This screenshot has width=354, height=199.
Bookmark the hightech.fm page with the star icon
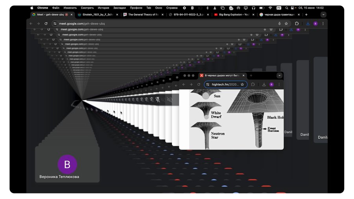(x=242, y=85)
